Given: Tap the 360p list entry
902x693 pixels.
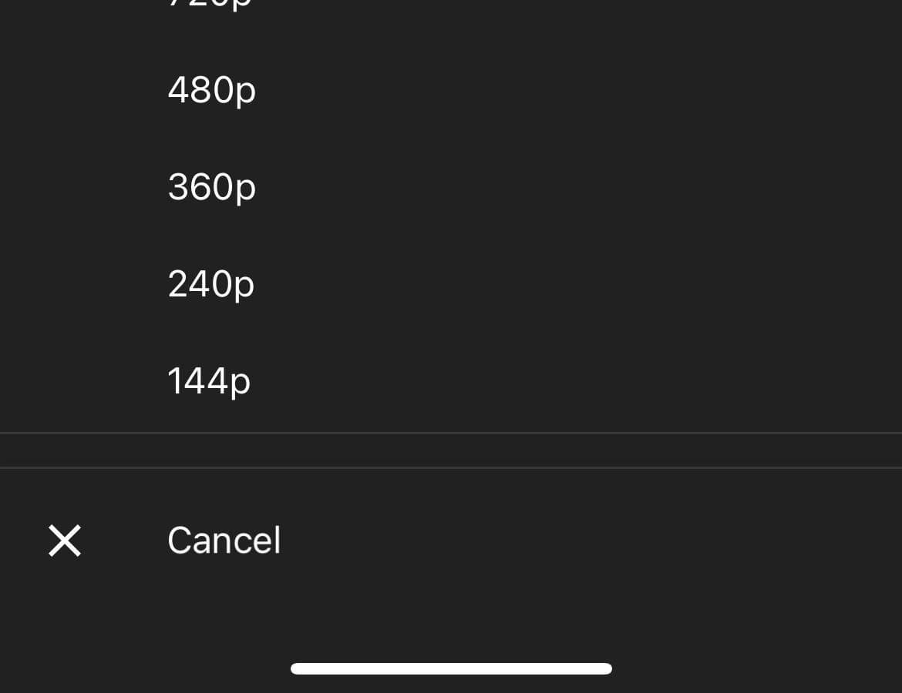Looking at the screenshot, I should [x=211, y=187].
